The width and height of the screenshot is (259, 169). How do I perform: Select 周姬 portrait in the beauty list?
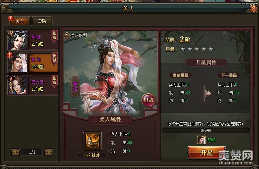pyautogui.click(x=18, y=40)
